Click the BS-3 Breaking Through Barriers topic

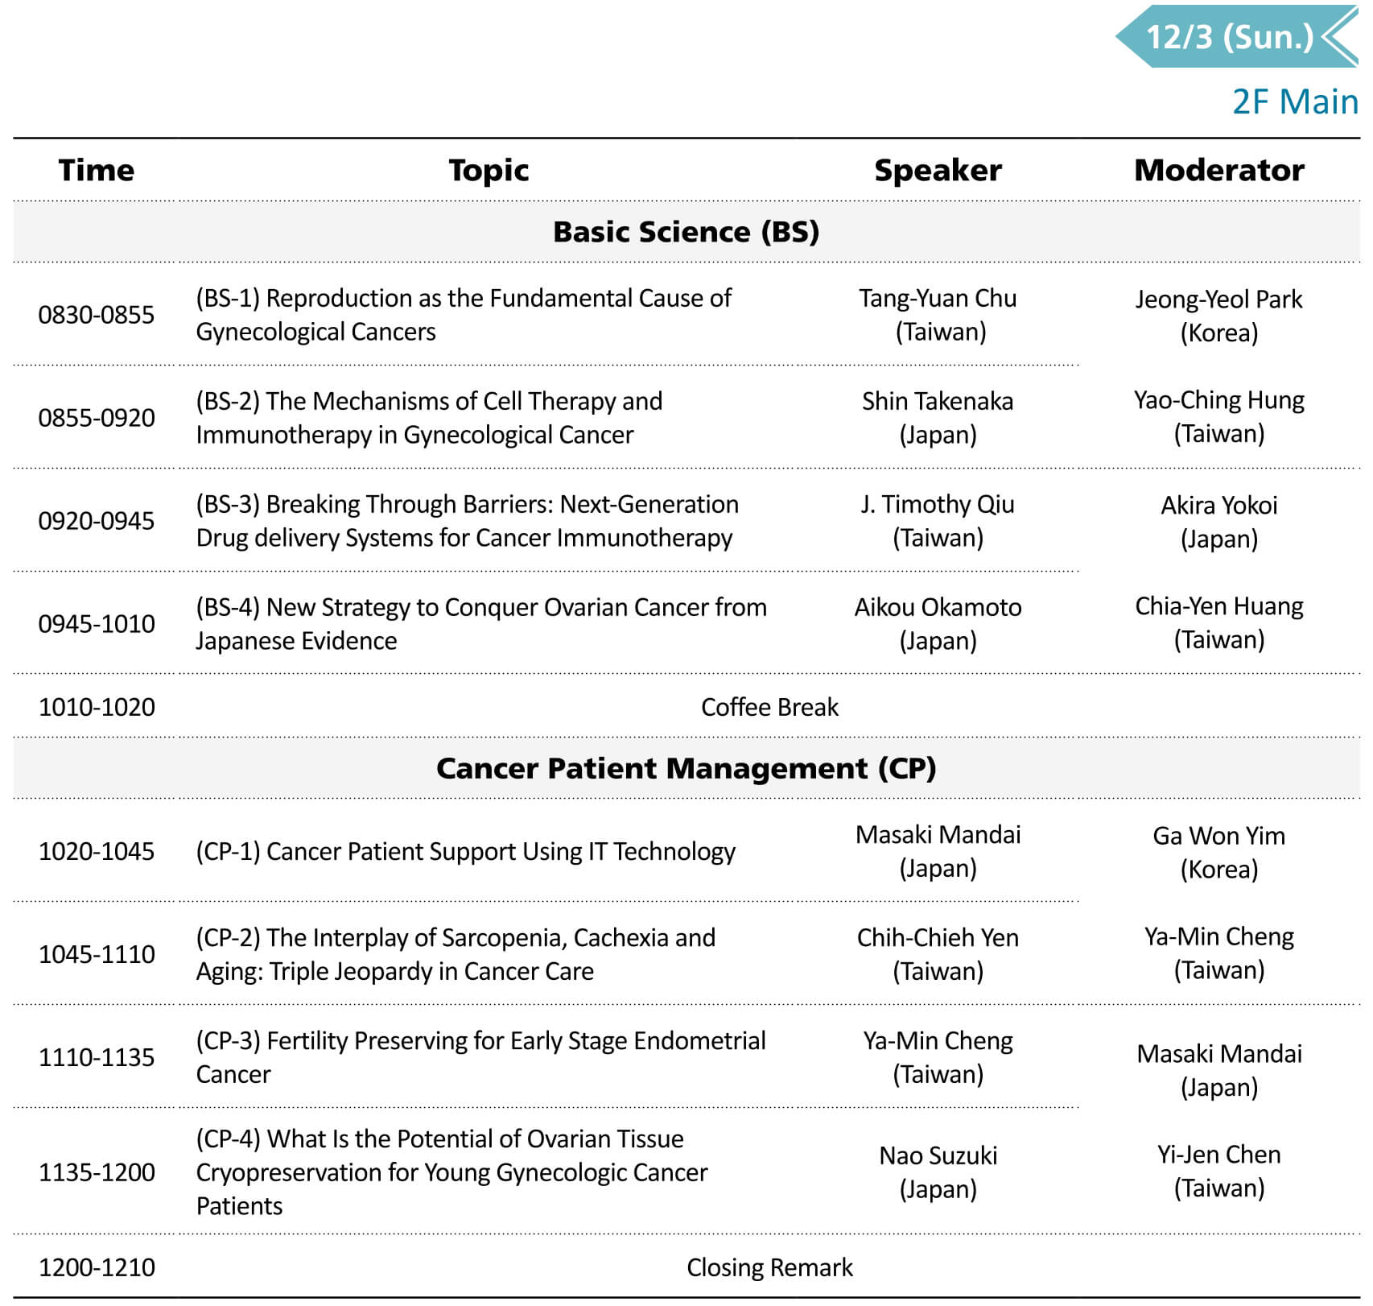467,521
